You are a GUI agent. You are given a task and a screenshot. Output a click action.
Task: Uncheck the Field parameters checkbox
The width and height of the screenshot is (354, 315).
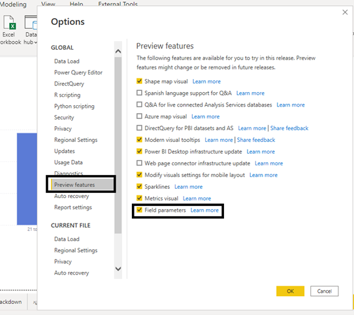pos(139,210)
